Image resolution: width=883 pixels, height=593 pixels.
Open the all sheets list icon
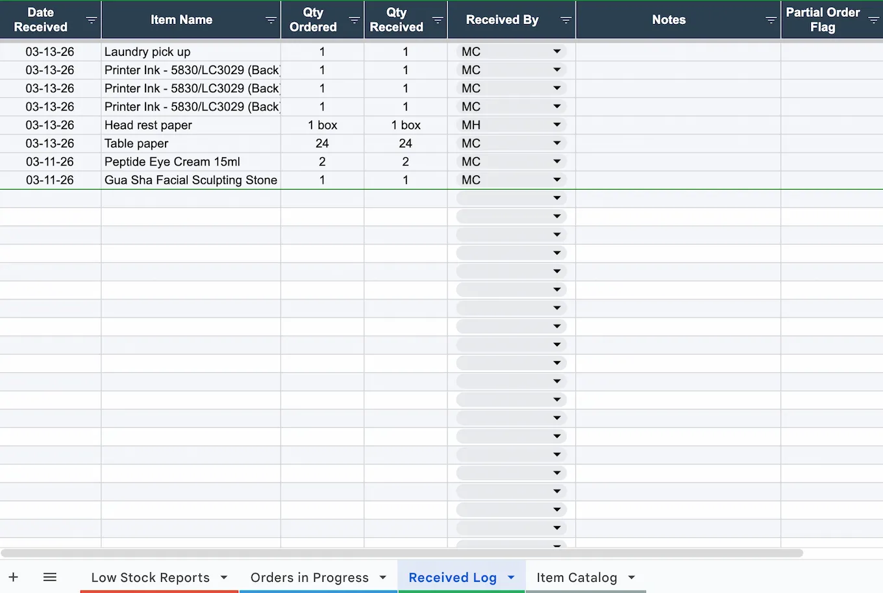(x=49, y=577)
